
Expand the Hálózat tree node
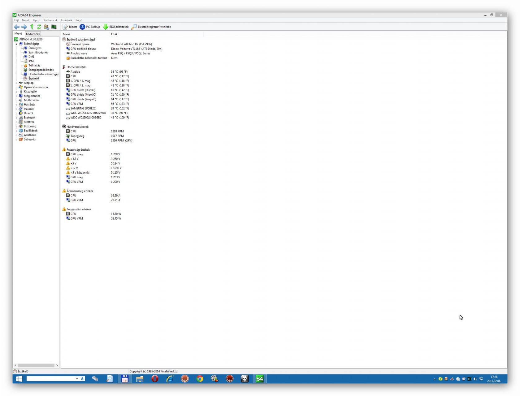(x=17, y=109)
